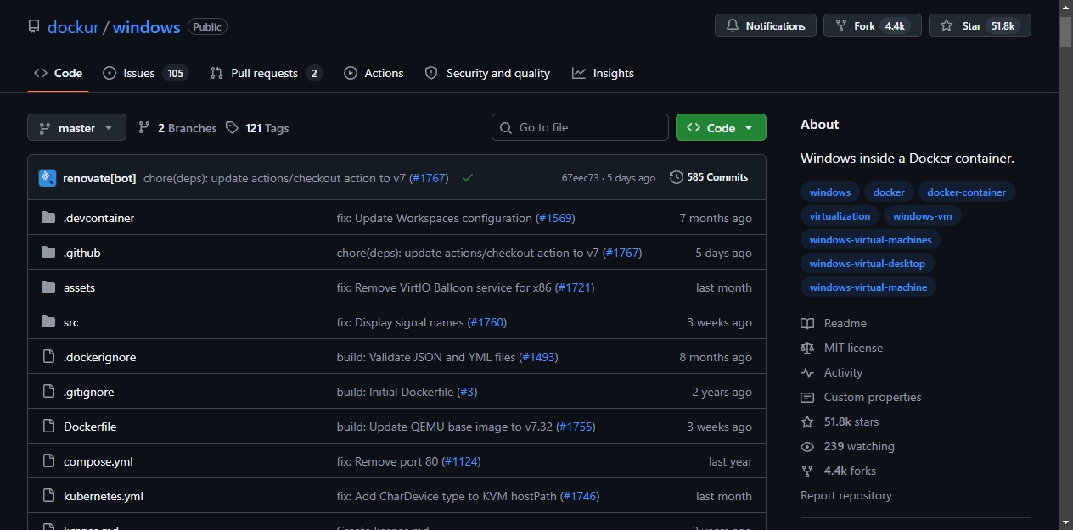The image size is (1073, 530).
Task: Click the Notifications button
Action: 766,26
